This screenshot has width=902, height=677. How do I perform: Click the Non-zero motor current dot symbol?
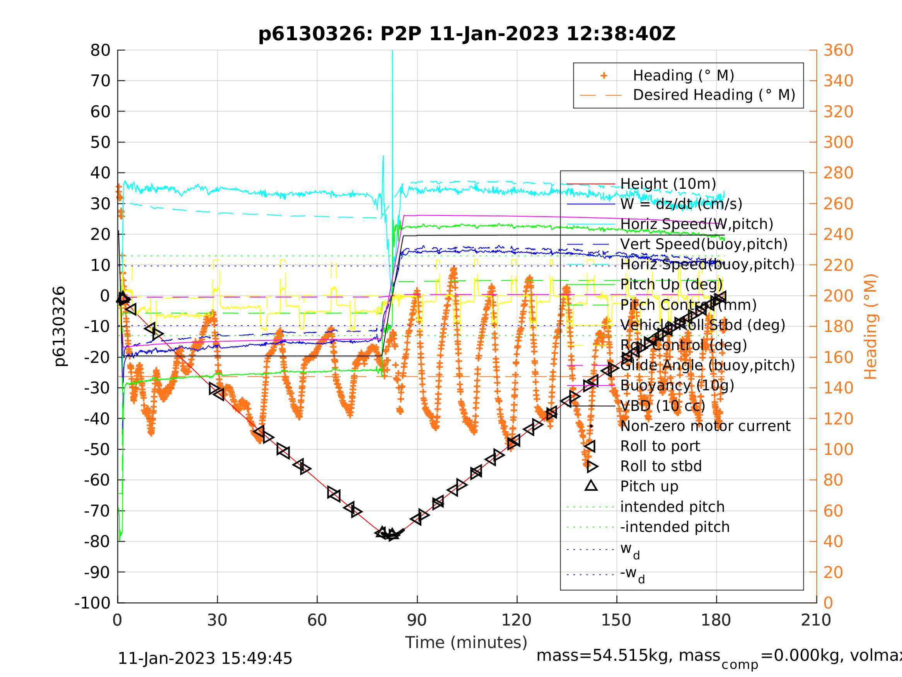(591, 426)
